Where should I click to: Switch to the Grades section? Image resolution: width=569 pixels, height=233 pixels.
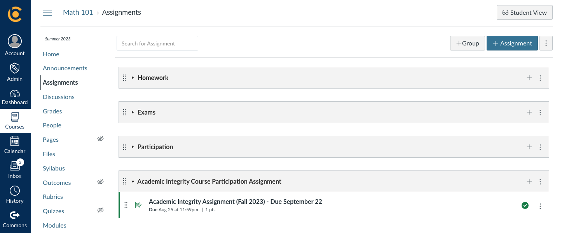point(52,111)
